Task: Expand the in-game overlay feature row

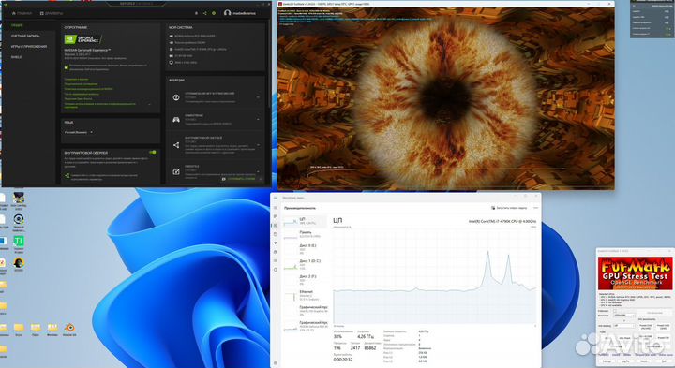Action: (258, 145)
